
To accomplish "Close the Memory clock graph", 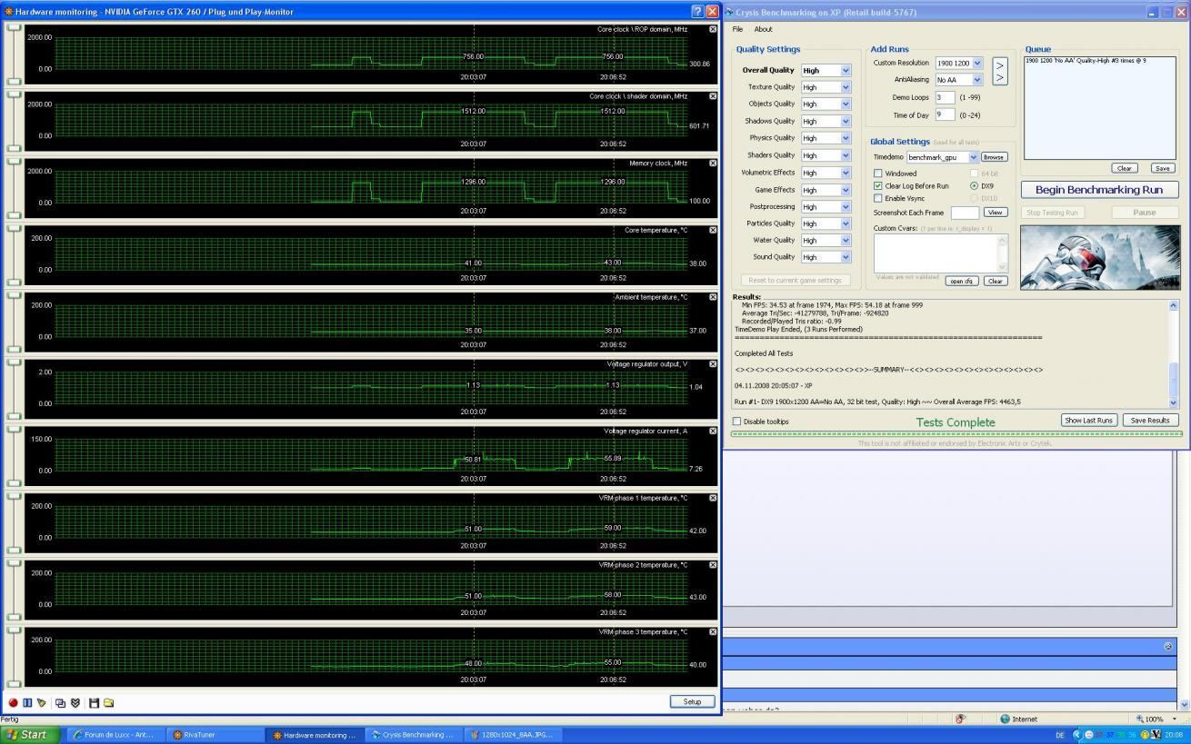I will pyautogui.click(x=713, y=164).
